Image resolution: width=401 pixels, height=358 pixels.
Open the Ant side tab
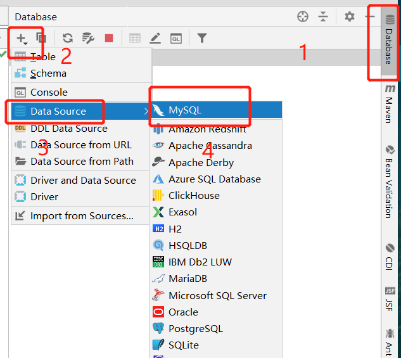(390, 343)
